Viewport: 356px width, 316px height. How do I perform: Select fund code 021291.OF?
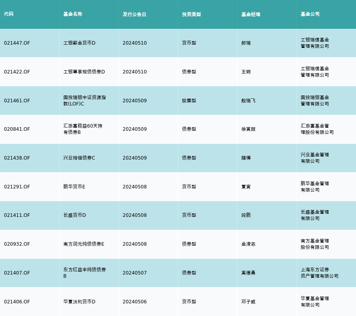click(17, 186)
